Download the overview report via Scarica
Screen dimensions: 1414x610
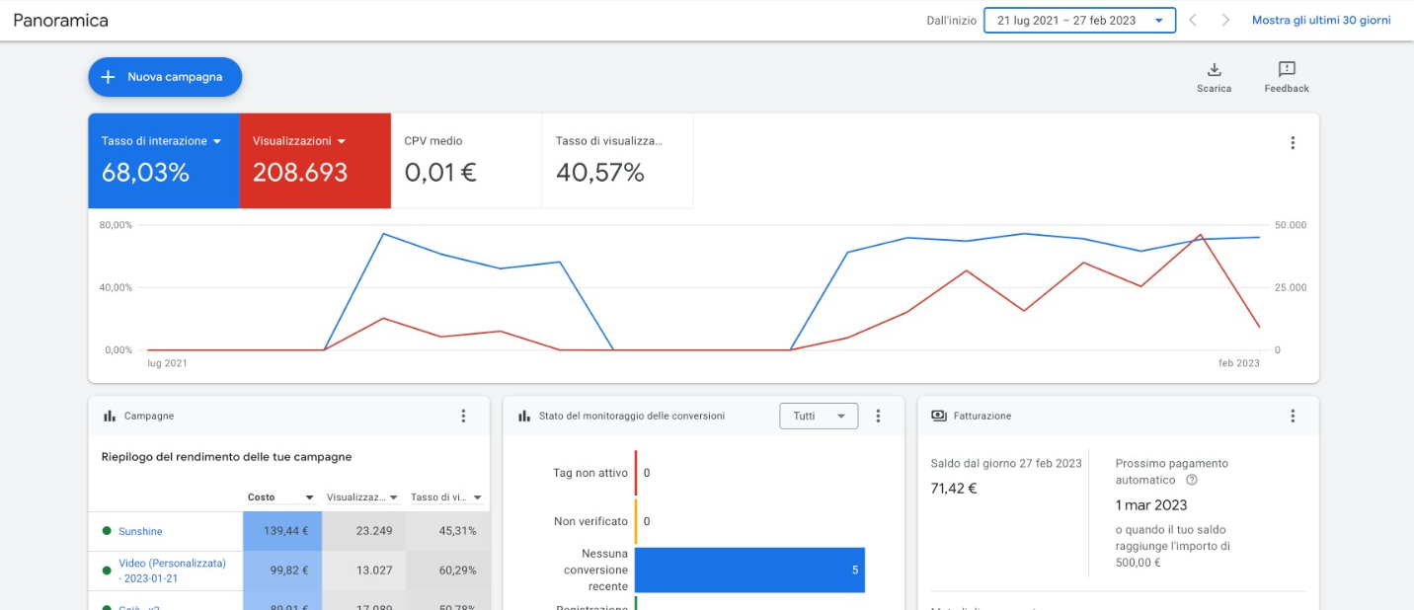point(1214,77)
